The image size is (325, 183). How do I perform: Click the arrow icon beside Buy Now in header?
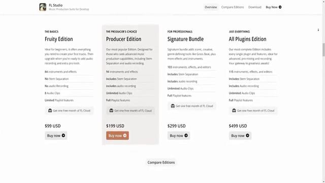point(280,7)
